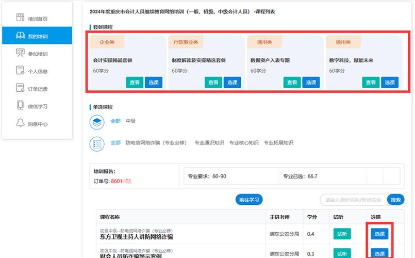Click the 数据资产入表专题 title
Screen dimensions: 415x258
pyautogui.click(x=270, y=60)
